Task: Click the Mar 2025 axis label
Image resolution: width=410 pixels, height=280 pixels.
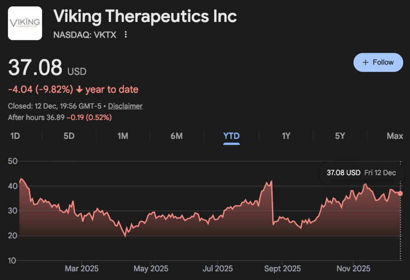Action: point(82,268)
